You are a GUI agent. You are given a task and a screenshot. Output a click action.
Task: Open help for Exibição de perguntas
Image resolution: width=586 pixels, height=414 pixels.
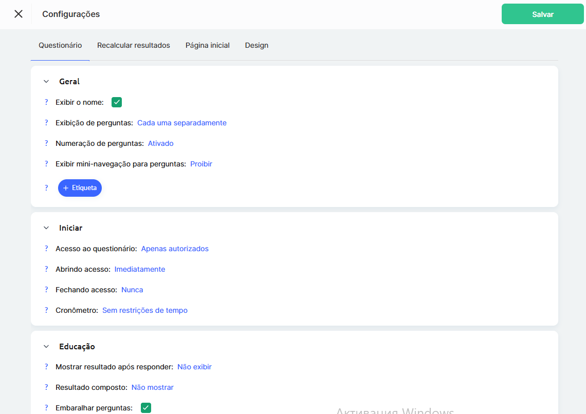pos(46,123)
